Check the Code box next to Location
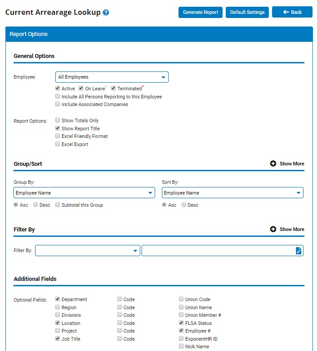Viewport: 317px width, 351px height. (x=120, y=323)
